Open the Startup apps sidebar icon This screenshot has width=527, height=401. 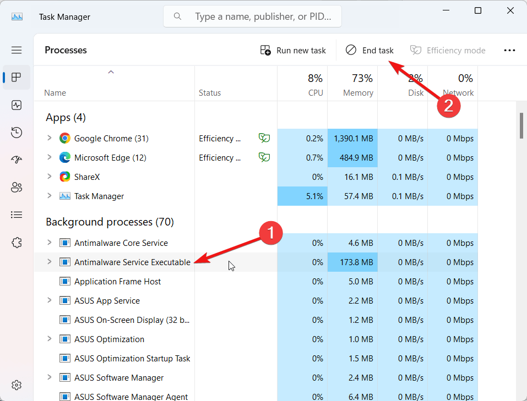tap(17, 160)
